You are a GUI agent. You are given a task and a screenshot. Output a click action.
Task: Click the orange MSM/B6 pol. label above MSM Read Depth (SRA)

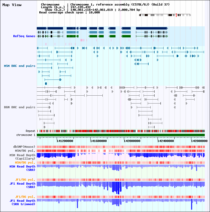(25, 162)
